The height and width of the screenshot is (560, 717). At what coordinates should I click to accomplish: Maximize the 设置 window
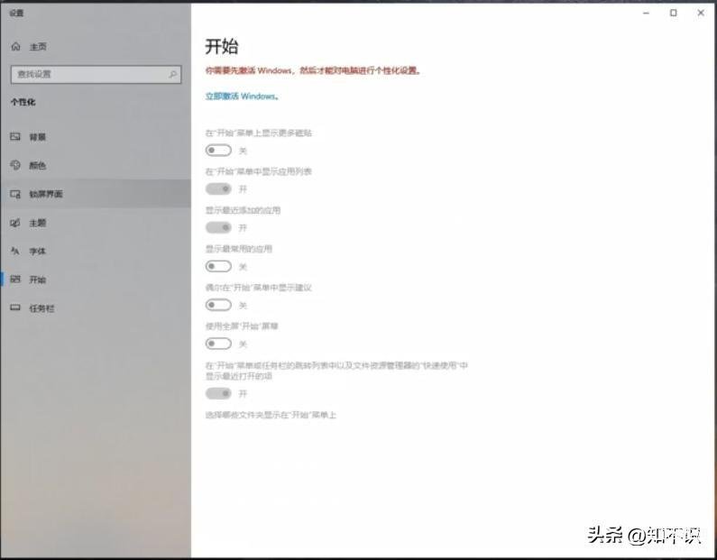click(674, 14)
